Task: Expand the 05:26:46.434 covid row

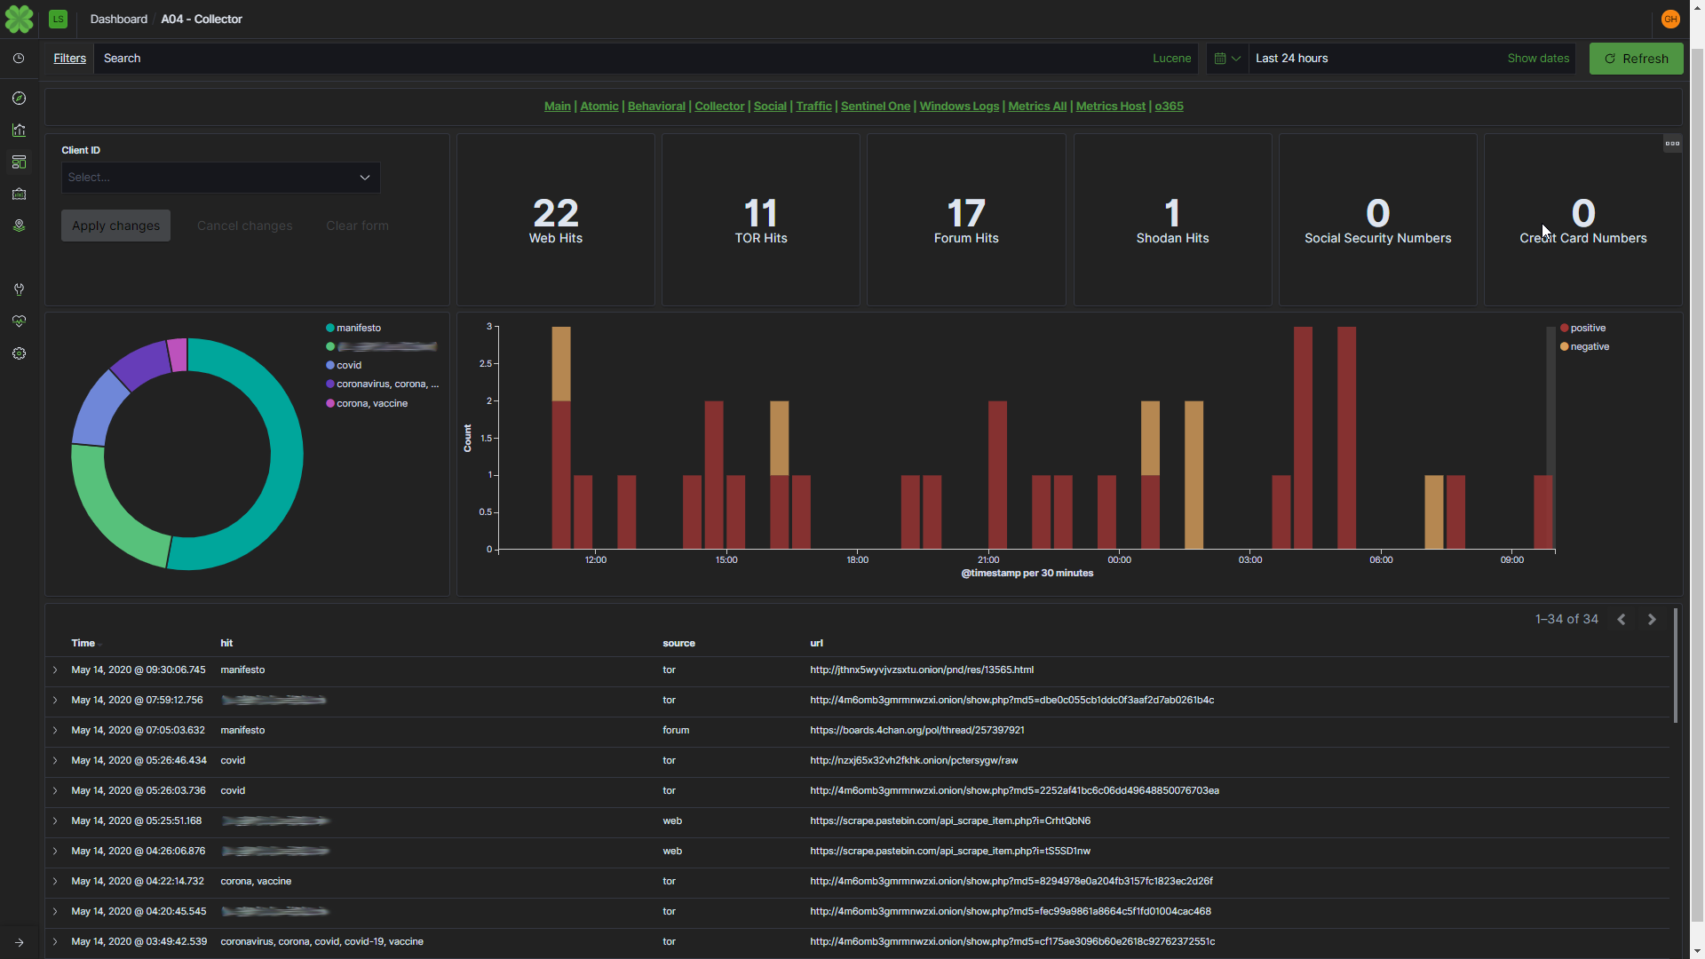Action: tap(55, 761)
